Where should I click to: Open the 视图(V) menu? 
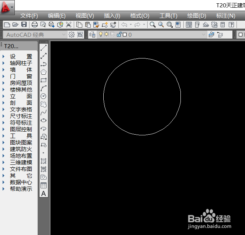point(85,16)
